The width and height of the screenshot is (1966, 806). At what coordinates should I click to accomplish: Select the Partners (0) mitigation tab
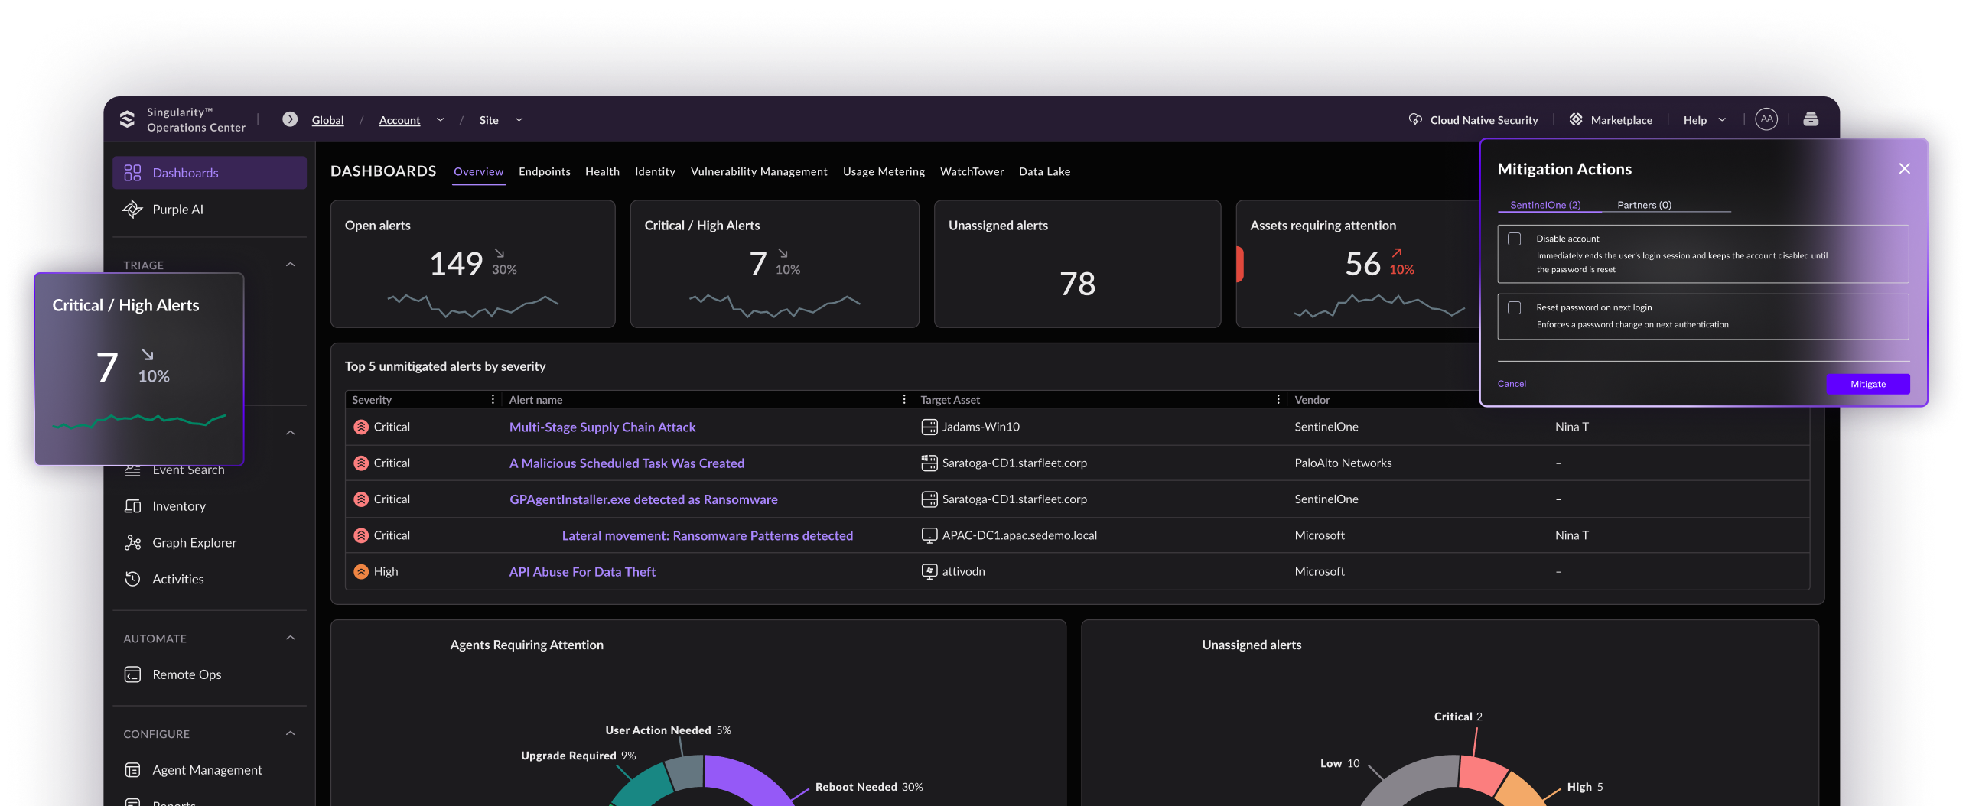[x=1644, y=205]
